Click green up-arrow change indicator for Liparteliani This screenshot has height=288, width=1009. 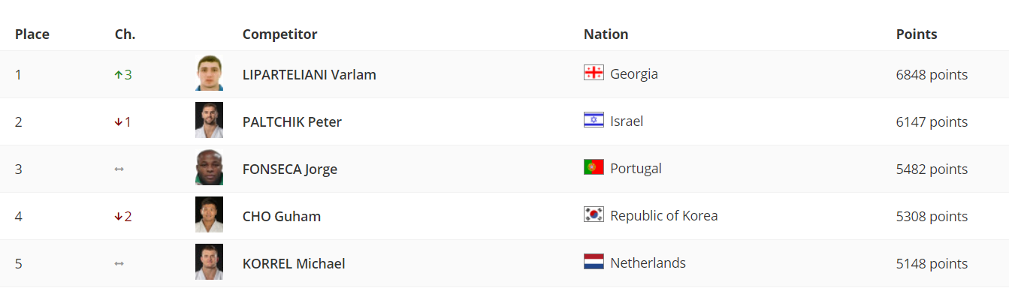pos(123,75)
